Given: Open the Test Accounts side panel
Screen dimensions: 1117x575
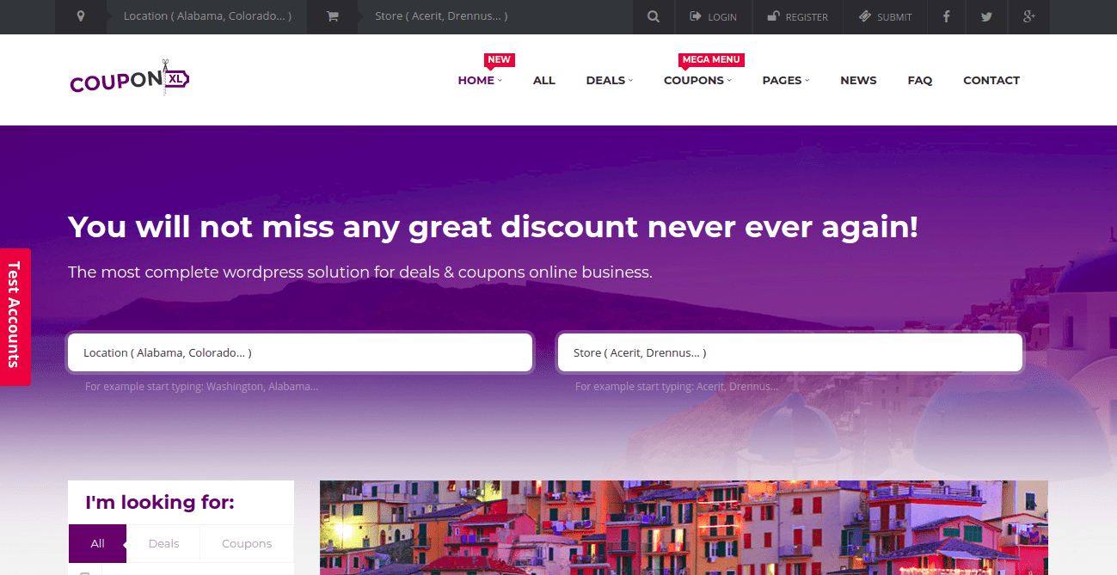Looking at the screenshot, I should (15, 317).
